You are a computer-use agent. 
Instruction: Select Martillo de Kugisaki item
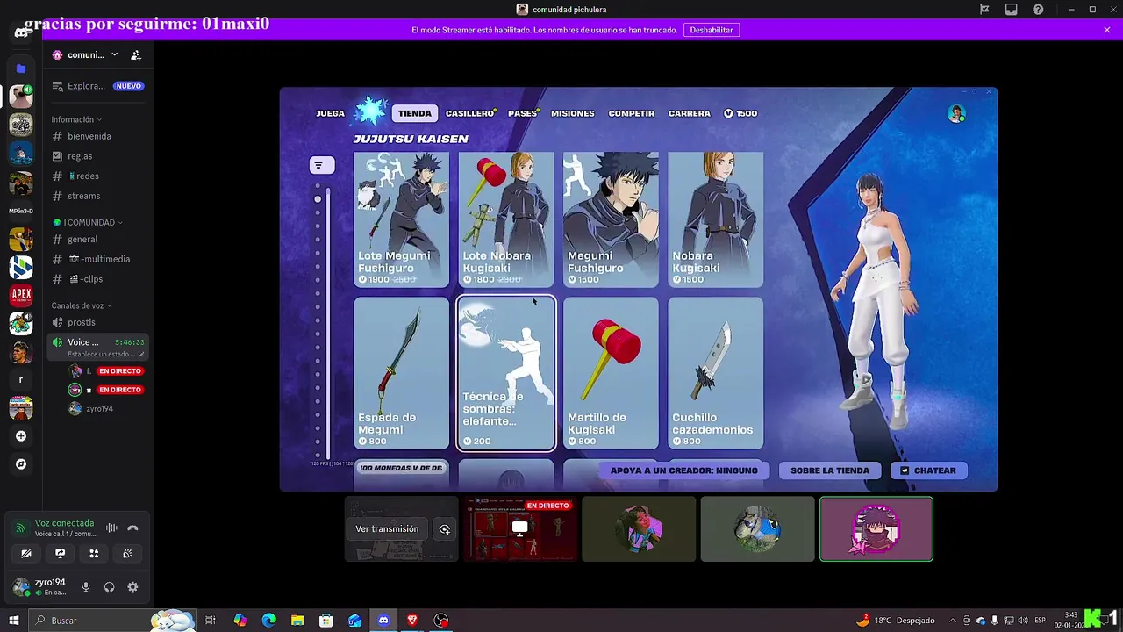point(611,374)
